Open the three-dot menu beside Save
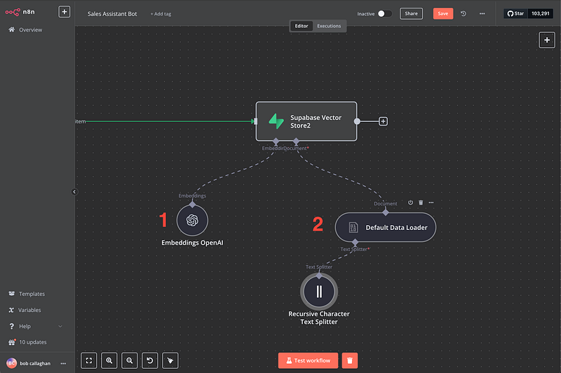The image size is (561, 373). 482,13
